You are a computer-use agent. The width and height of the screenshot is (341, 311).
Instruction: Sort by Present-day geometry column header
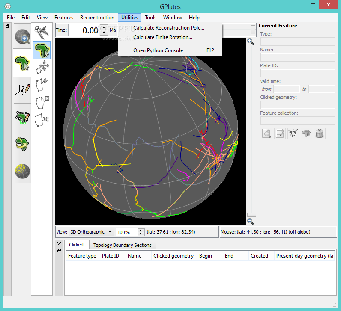pyautogui.click(x=304, y=256)
